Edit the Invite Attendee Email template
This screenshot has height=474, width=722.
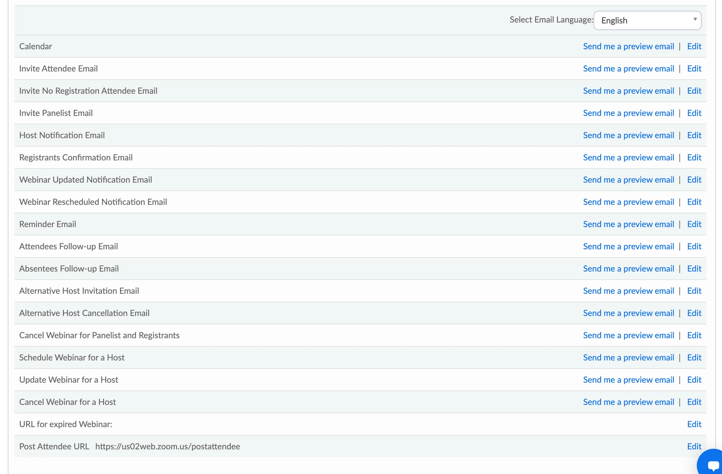click(694, 68)
